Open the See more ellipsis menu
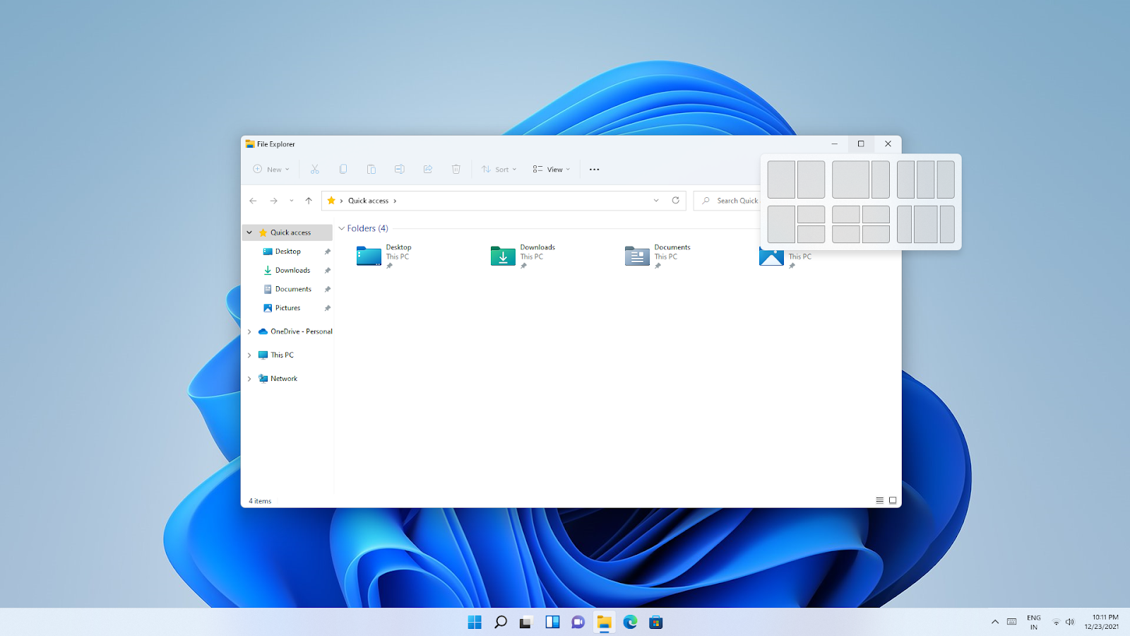1130x636 pixels. [x=595, y=170]
